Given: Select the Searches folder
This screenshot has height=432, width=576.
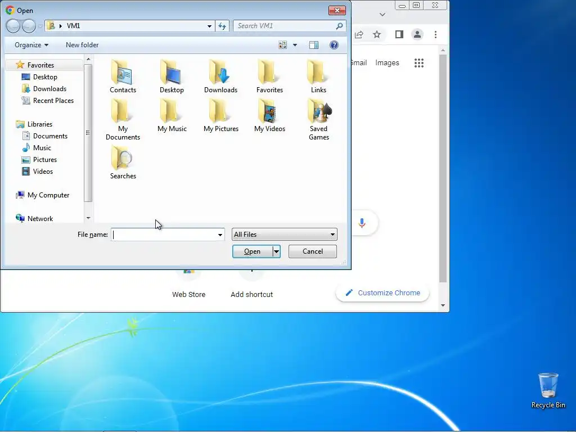Looking at the screenshot, I should point(123,163).
